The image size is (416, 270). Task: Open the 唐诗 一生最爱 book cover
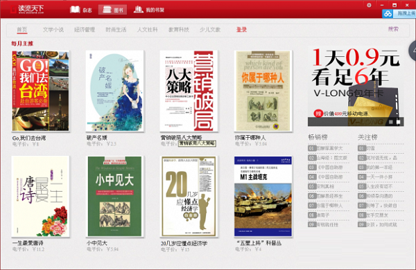coord(41,197)
